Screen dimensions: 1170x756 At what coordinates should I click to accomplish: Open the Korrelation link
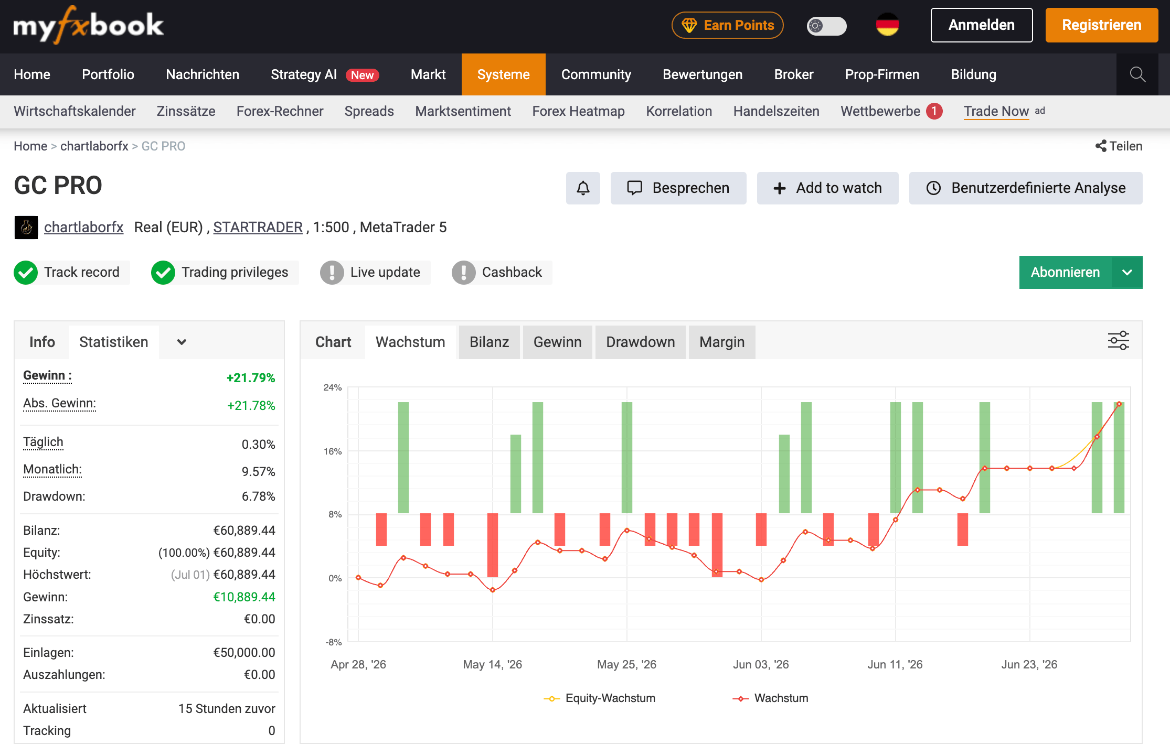coord(679,111)
